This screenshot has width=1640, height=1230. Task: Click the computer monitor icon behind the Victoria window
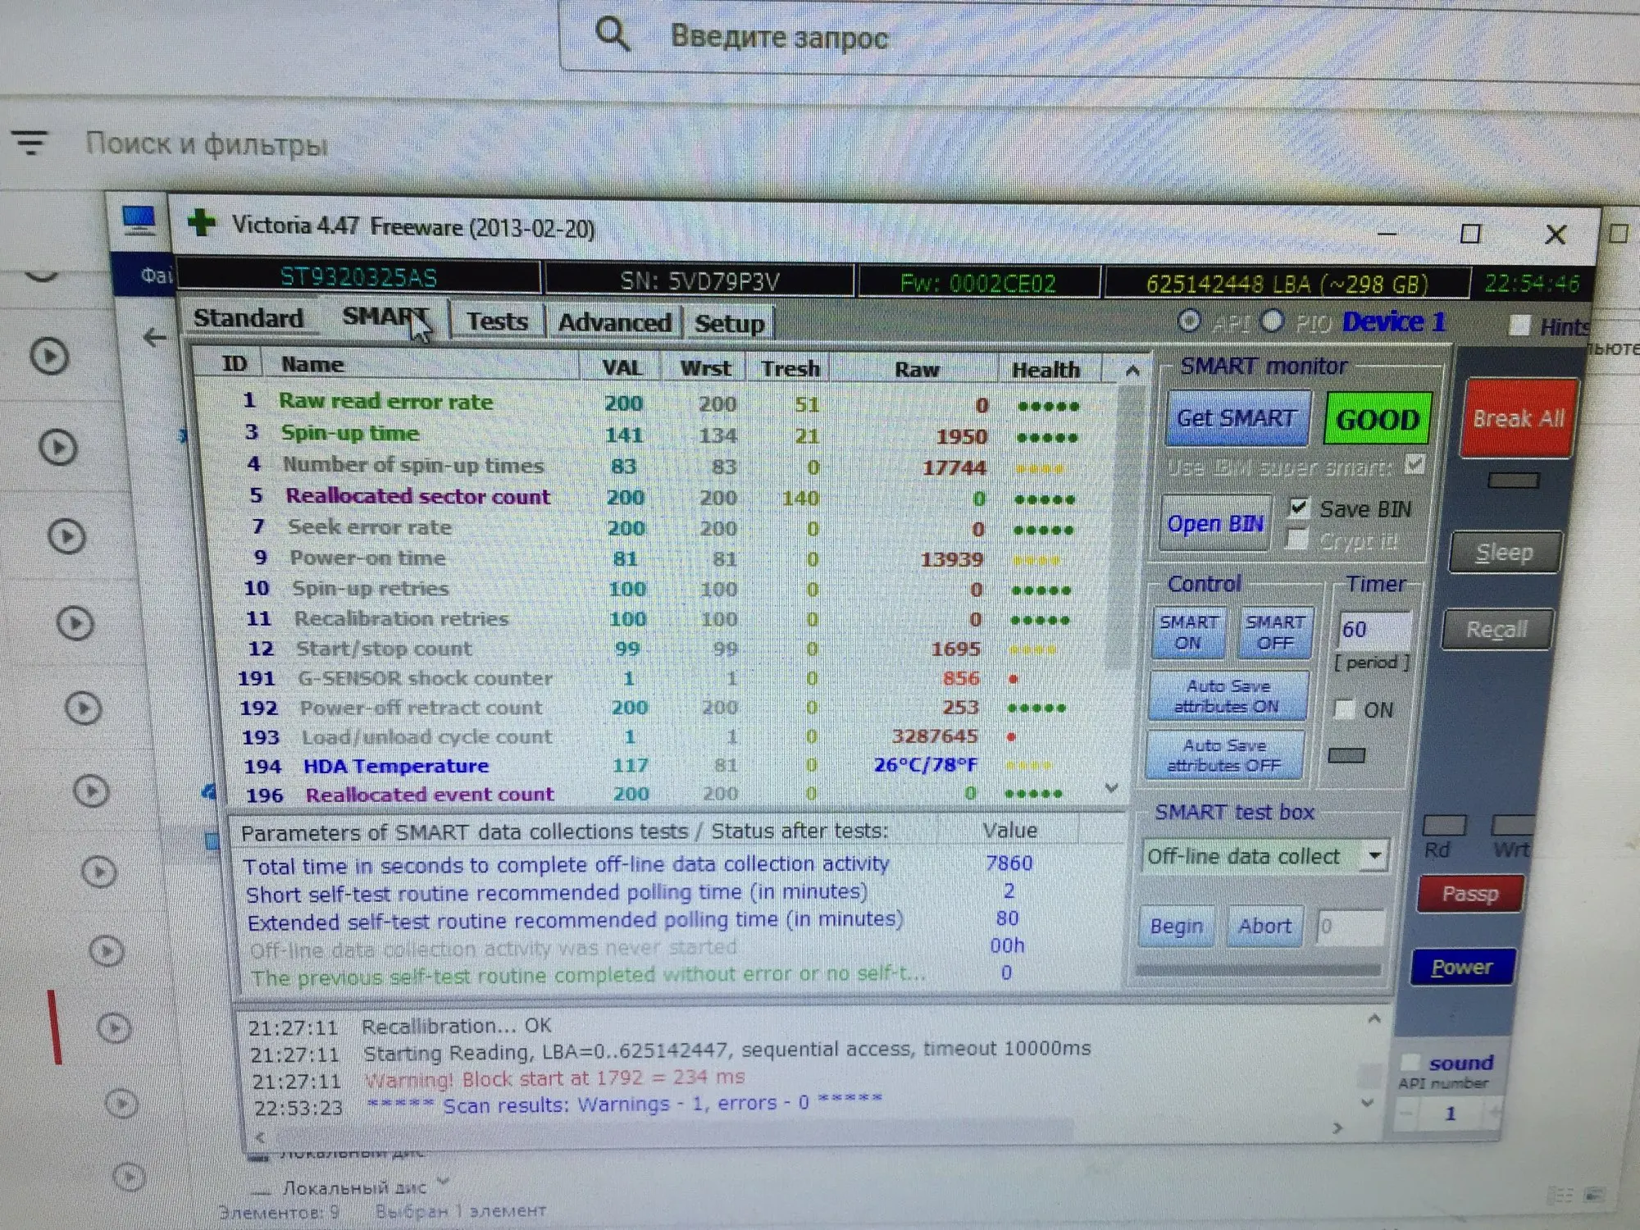point(139,220)
